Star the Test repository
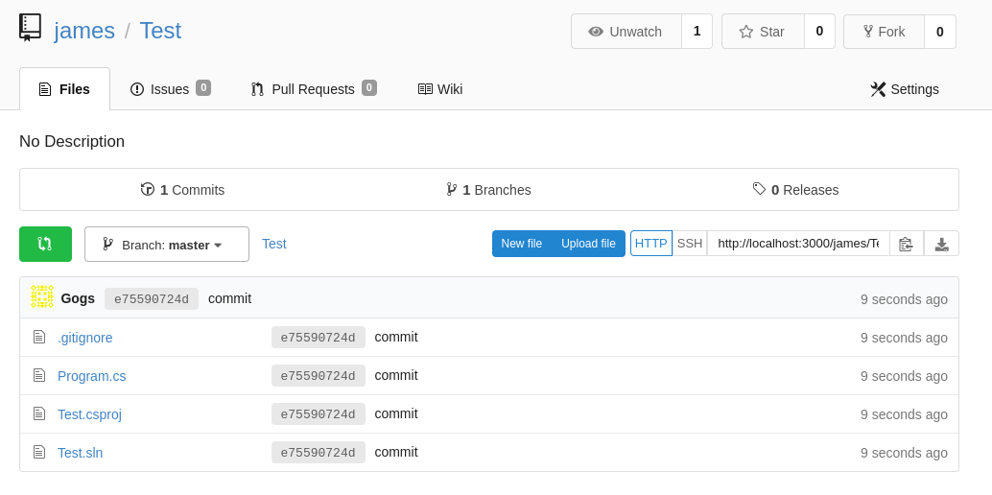The width and height of the screenshot is (992, 495). click(763, 32)
